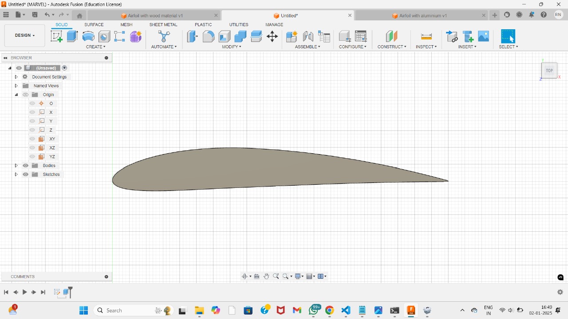Select the New Component tool

click(x=292, y=36)
